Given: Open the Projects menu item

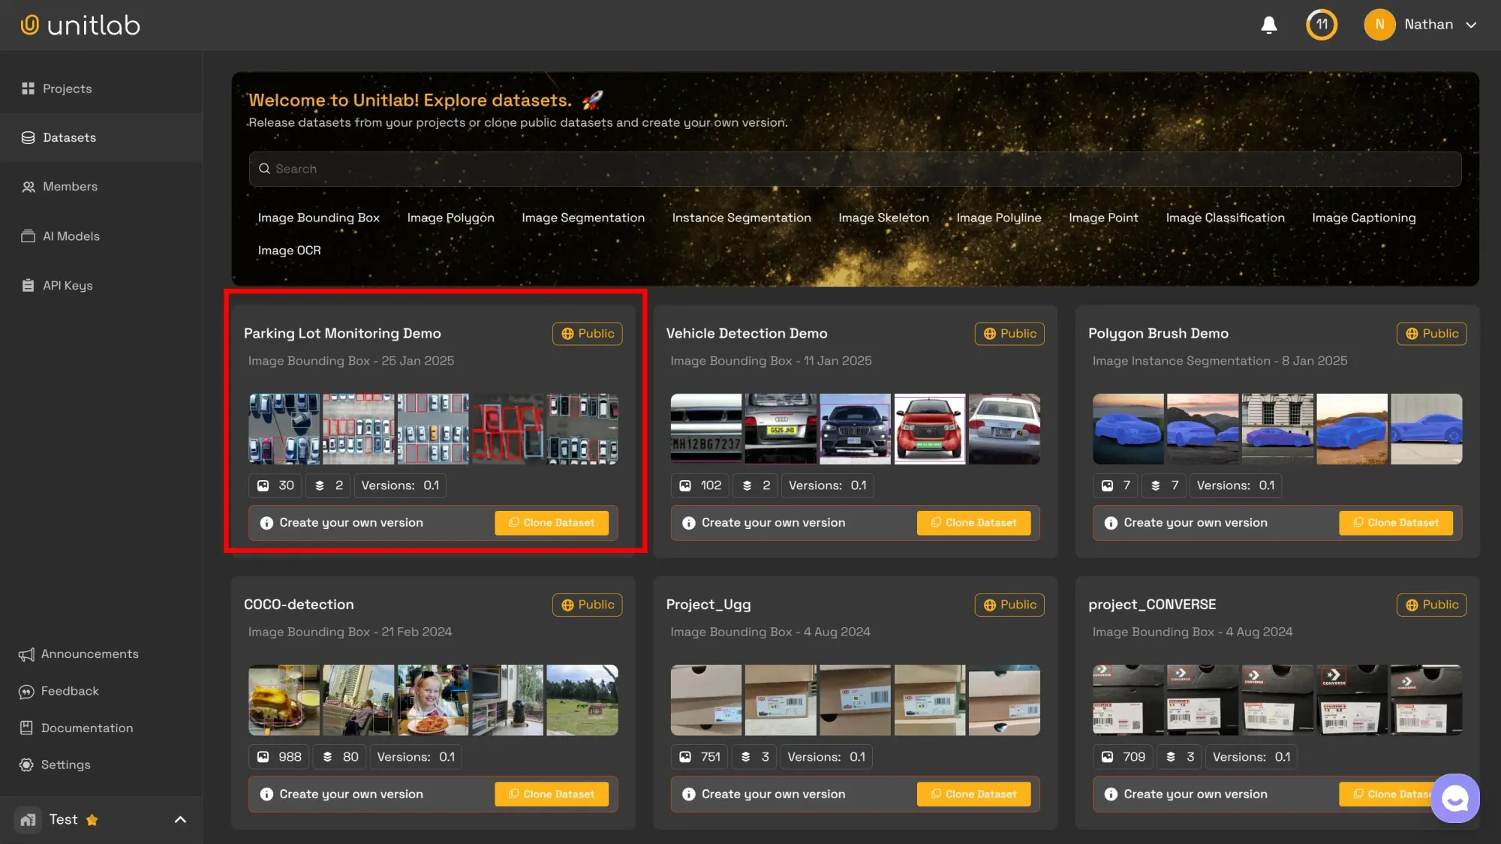Looking at the screenshot, I should (67, 89).
